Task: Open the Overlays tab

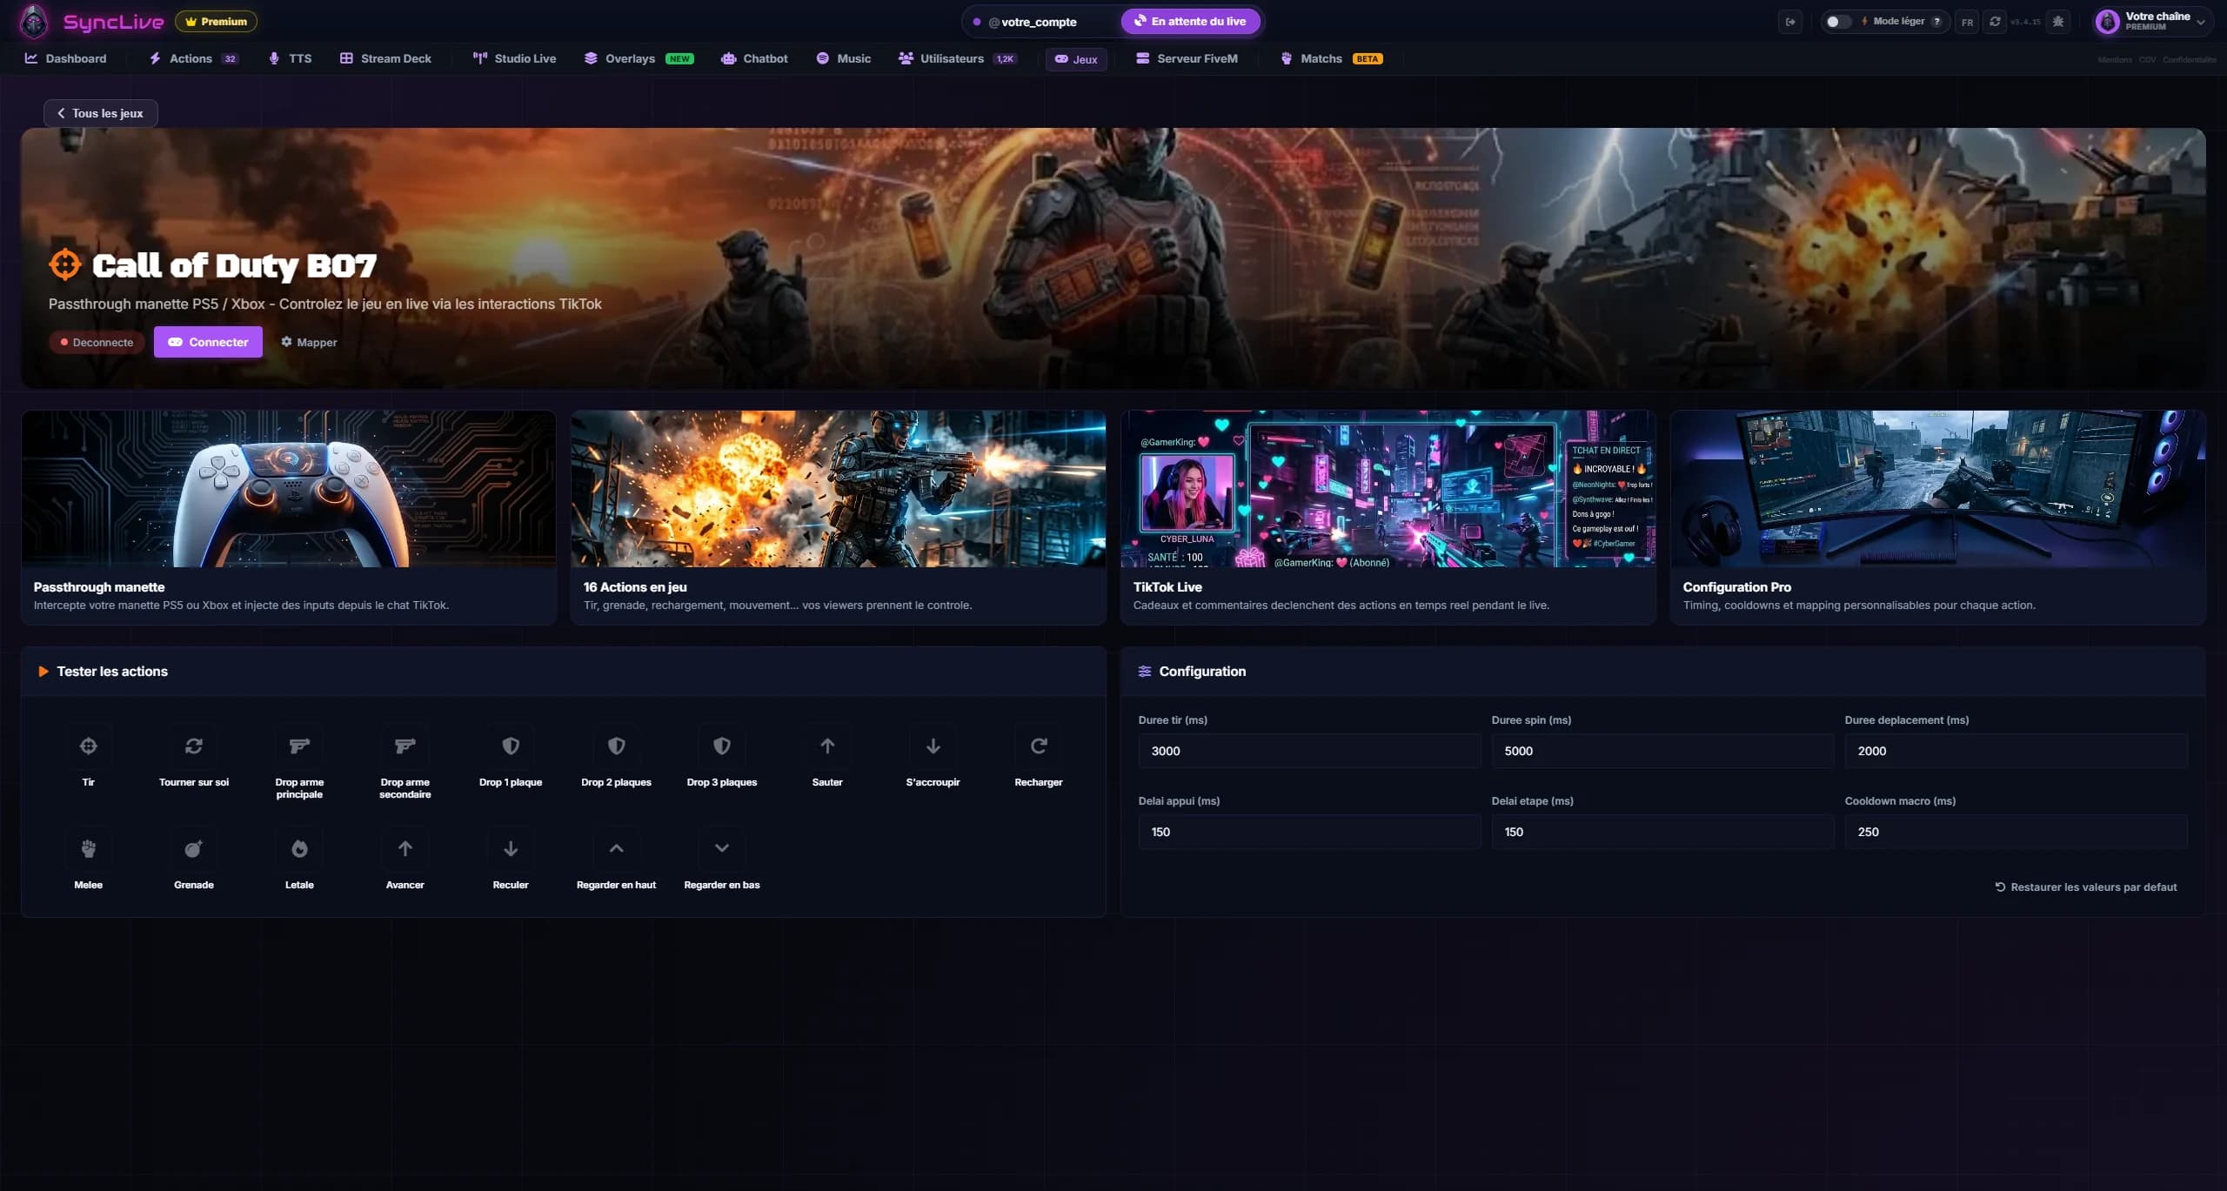Action: point(639,58)
